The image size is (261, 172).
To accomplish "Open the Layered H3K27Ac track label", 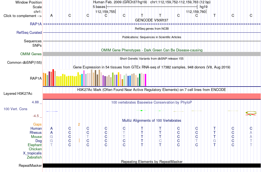I will coord(18,94).
